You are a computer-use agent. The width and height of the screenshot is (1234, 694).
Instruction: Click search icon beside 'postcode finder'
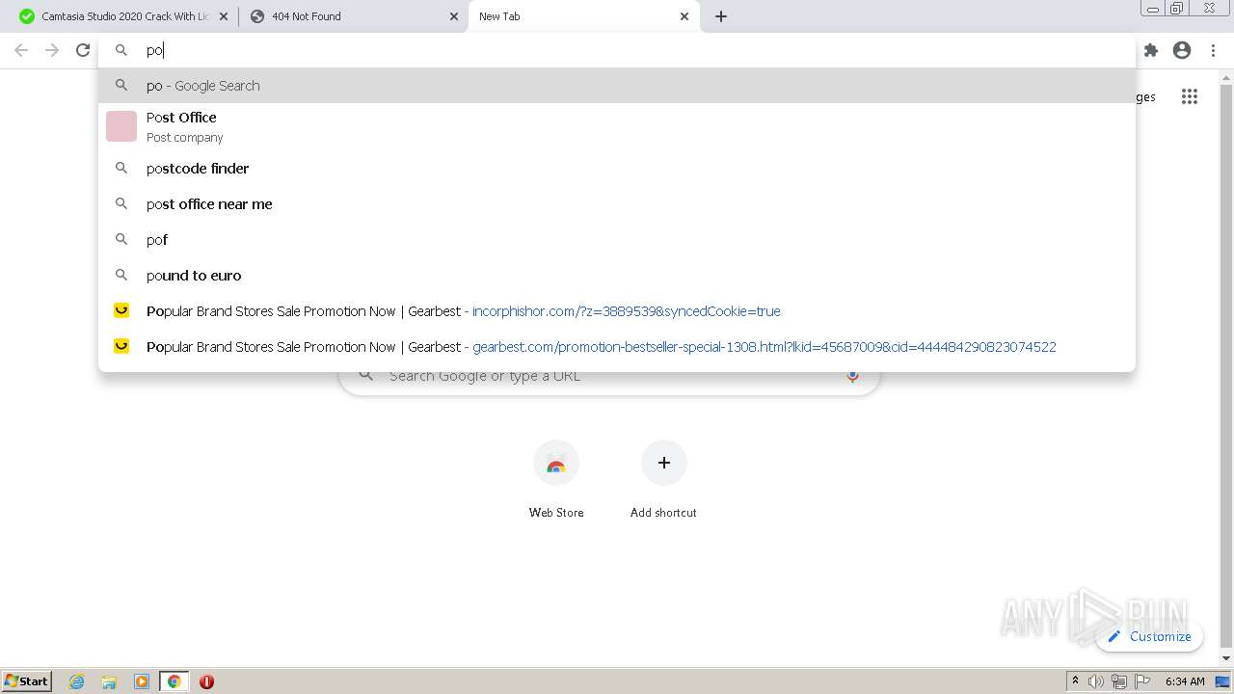tap(121, 168)
